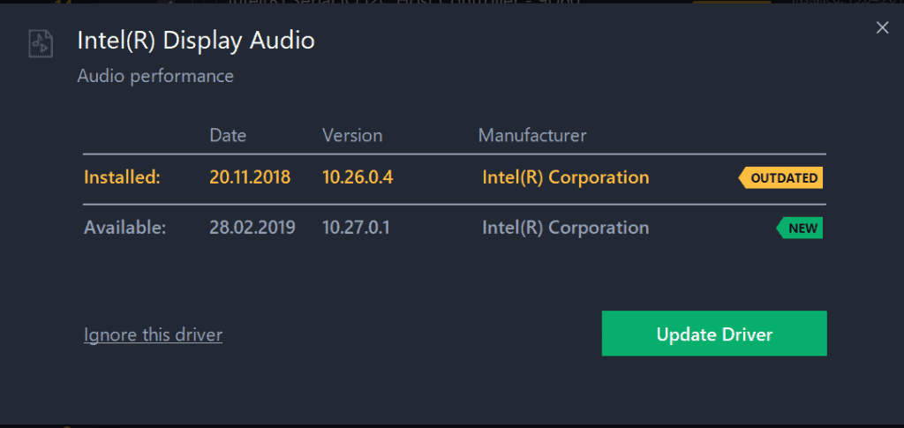Click the Date column header
The image size is (904, 428).
pos(228,135)
